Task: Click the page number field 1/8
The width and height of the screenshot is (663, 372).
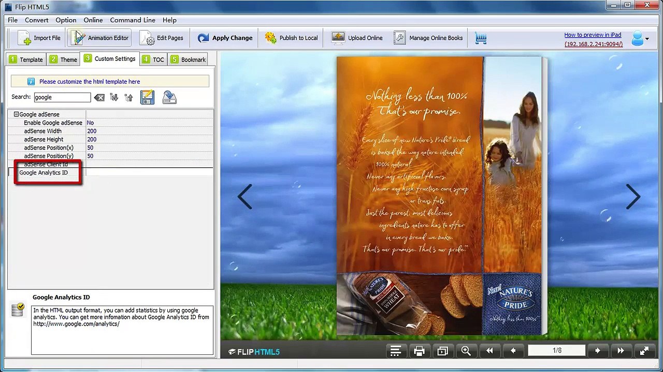Action: point(557,351)
